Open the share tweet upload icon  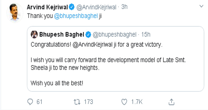tap(171, 102)
